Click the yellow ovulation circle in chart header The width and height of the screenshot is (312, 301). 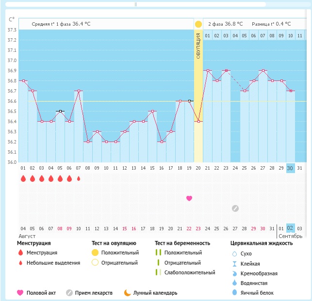click(198, 24)
